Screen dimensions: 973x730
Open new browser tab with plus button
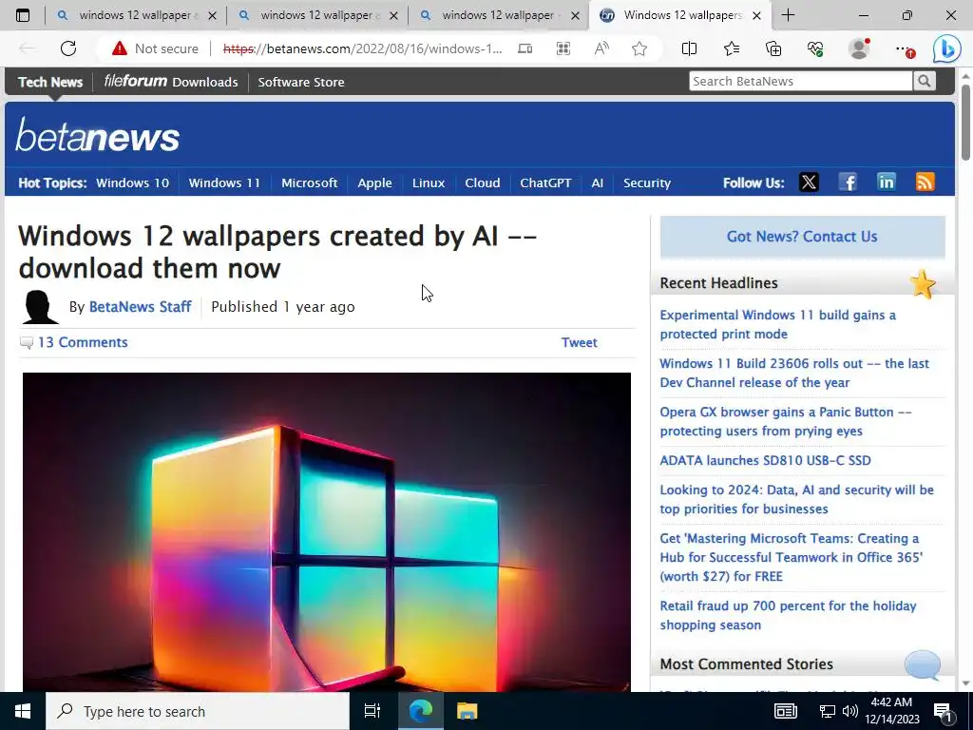point(788,15)
